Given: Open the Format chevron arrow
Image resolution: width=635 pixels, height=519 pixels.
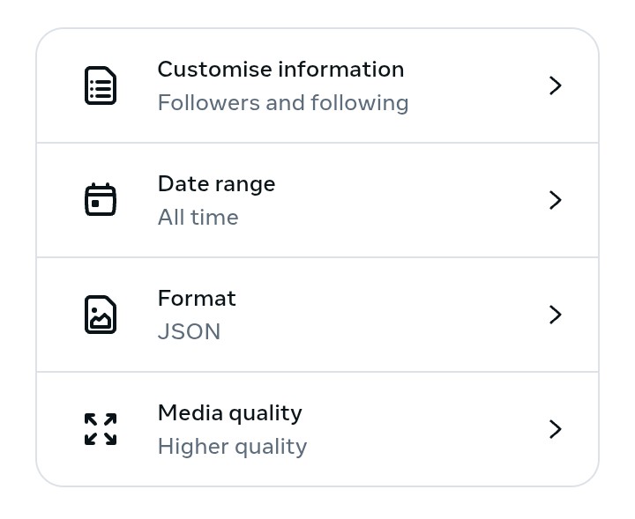Looking at the screenshot, I should click(x=556, y=315).
